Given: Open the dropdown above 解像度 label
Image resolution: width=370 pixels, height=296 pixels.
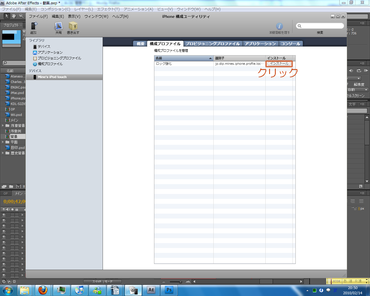Looking at the screenshot, I should pos(354,79).
